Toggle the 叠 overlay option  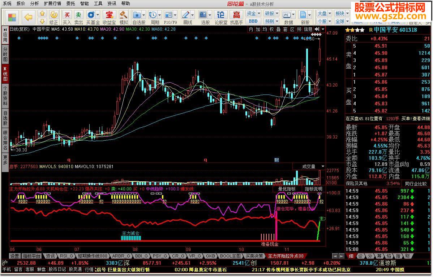click(x=278, y=29)
